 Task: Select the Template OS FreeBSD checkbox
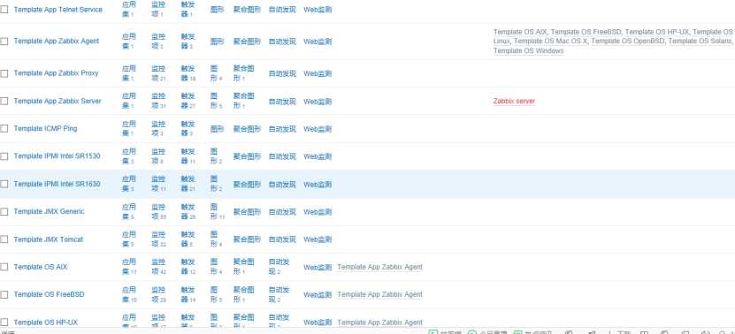point(4,294)
